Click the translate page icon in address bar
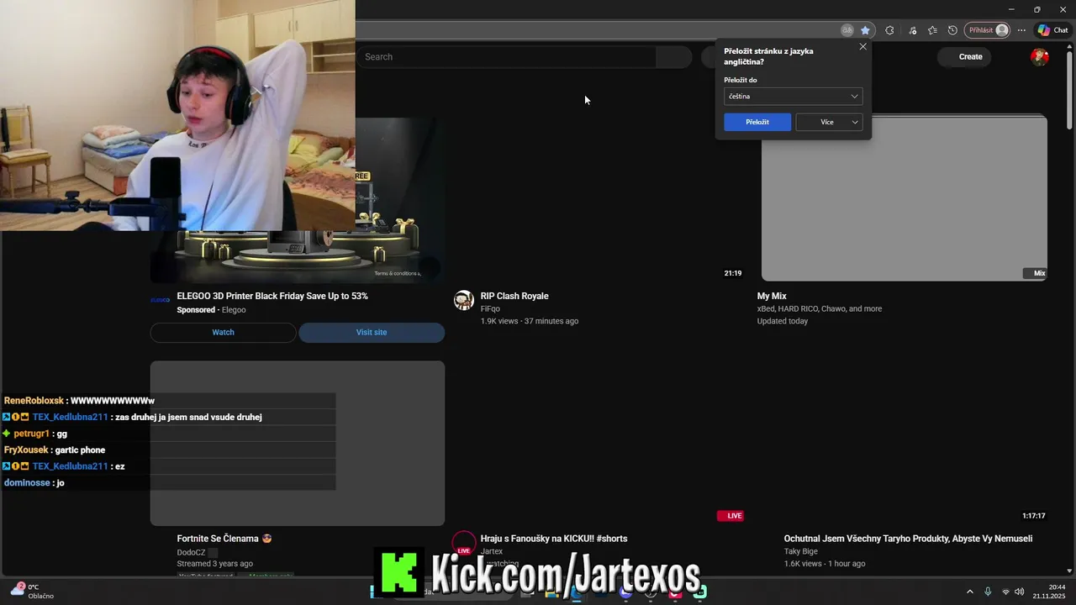The width and height of the screenshot is (1076, 605). pos(847,30)
